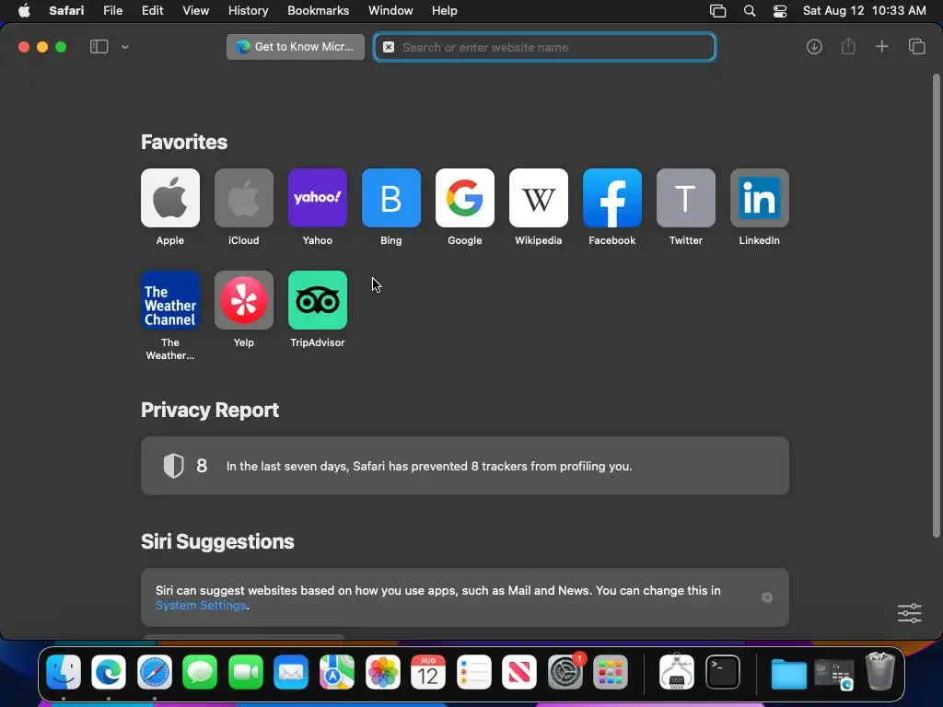The height and width of the screenshot is (707, 943).
Task: Open the Safari app menu
Action: point(66,11)
